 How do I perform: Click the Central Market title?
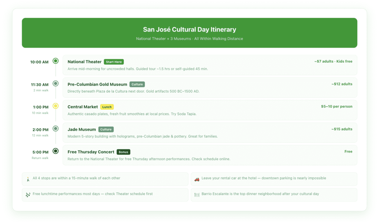[x=83, y=107]
